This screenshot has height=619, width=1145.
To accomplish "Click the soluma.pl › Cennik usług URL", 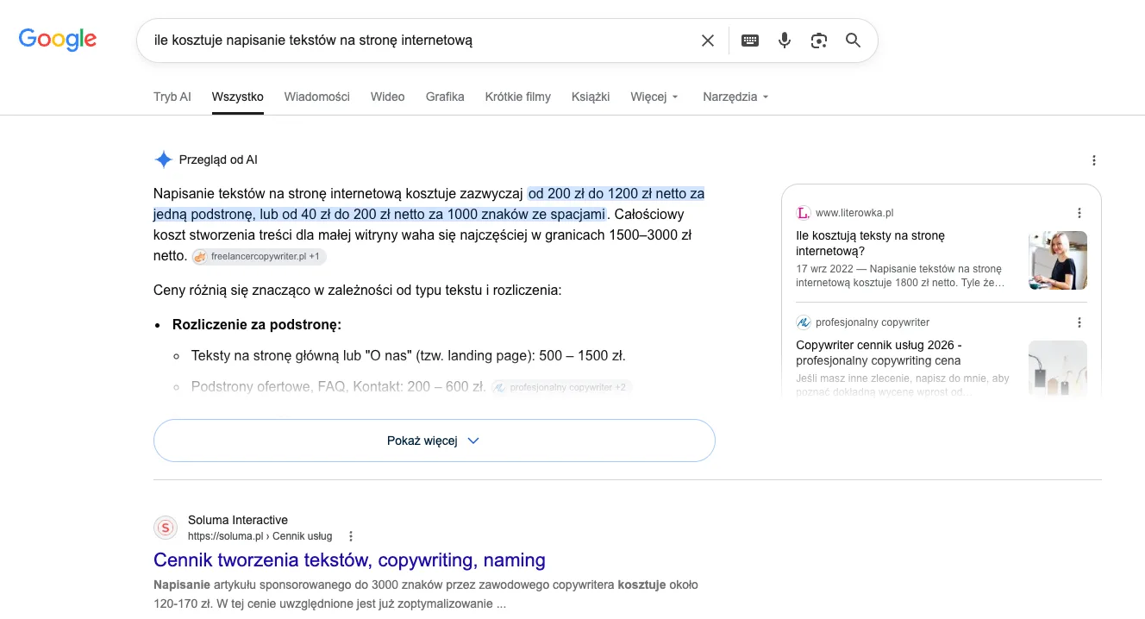I will [x=260, y=536].
